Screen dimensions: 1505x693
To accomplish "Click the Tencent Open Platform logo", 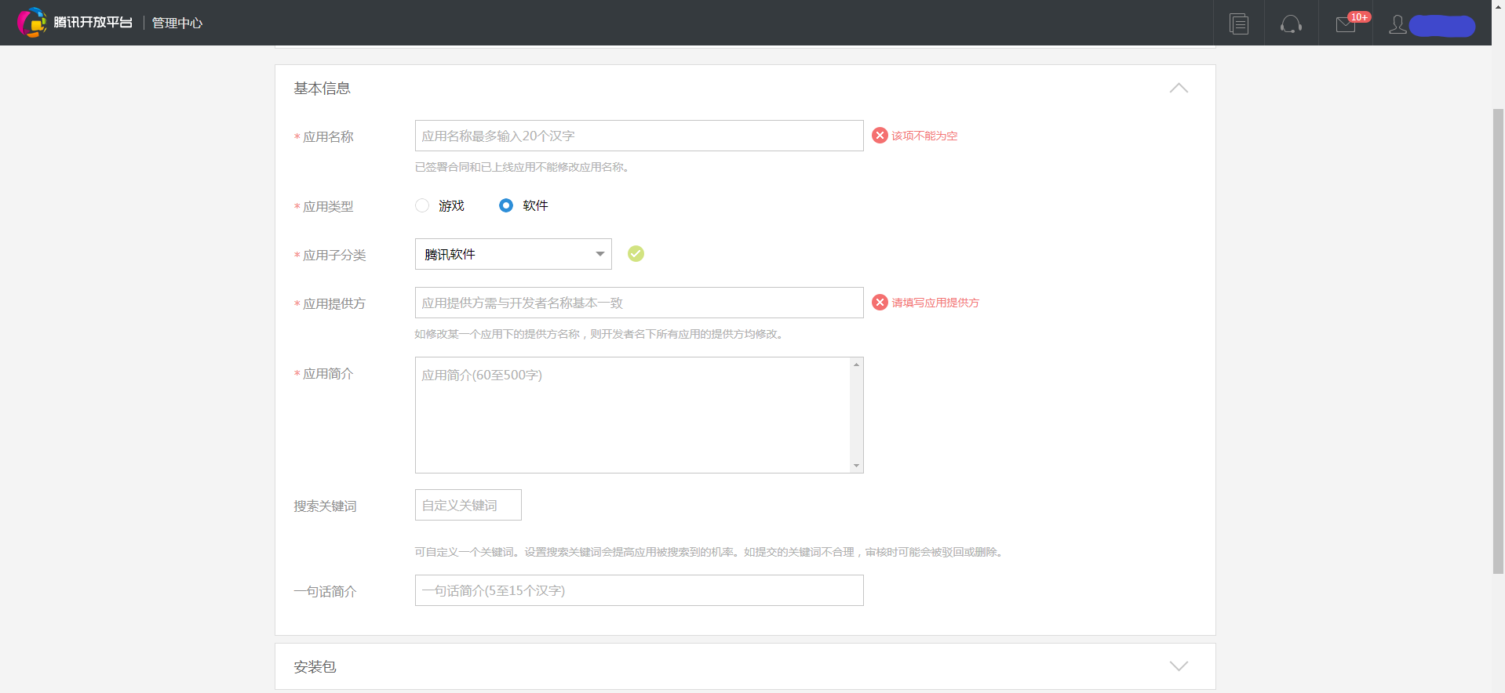I will tap(75, 23).
